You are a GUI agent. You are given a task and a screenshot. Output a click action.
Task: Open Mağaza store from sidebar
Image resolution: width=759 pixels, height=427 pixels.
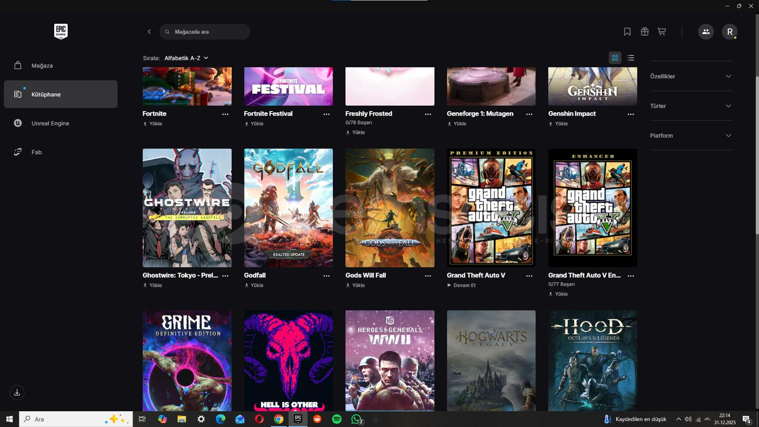tap(61, 65)
